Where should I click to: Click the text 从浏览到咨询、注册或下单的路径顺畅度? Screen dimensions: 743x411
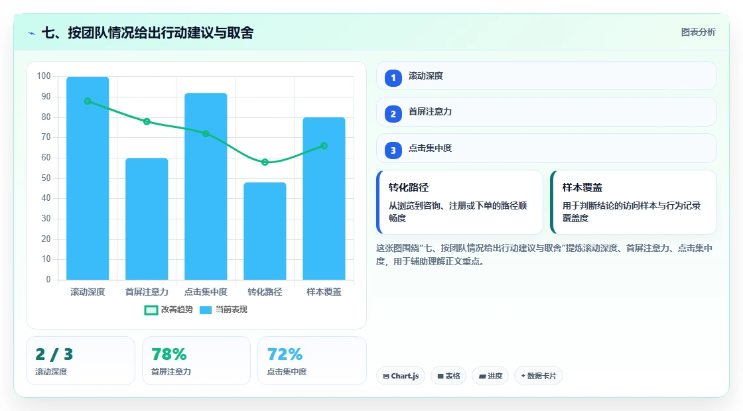pos(458,211)
